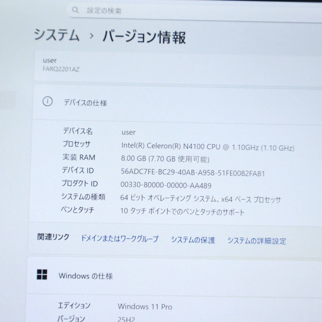Select device ID 56ADC7FE-BC29-40AB-A958-51FE0082FA81
The image size is (322, 322).
coord(193,173)
